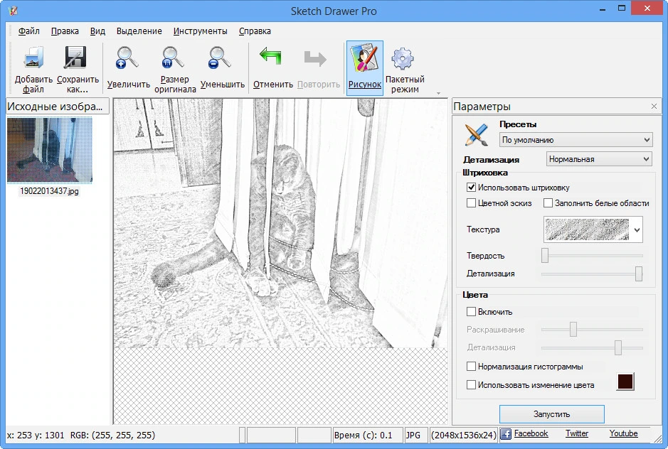Click the gray Повторить redo arrow
Screen dimensions: 668x449
[315, 59]
